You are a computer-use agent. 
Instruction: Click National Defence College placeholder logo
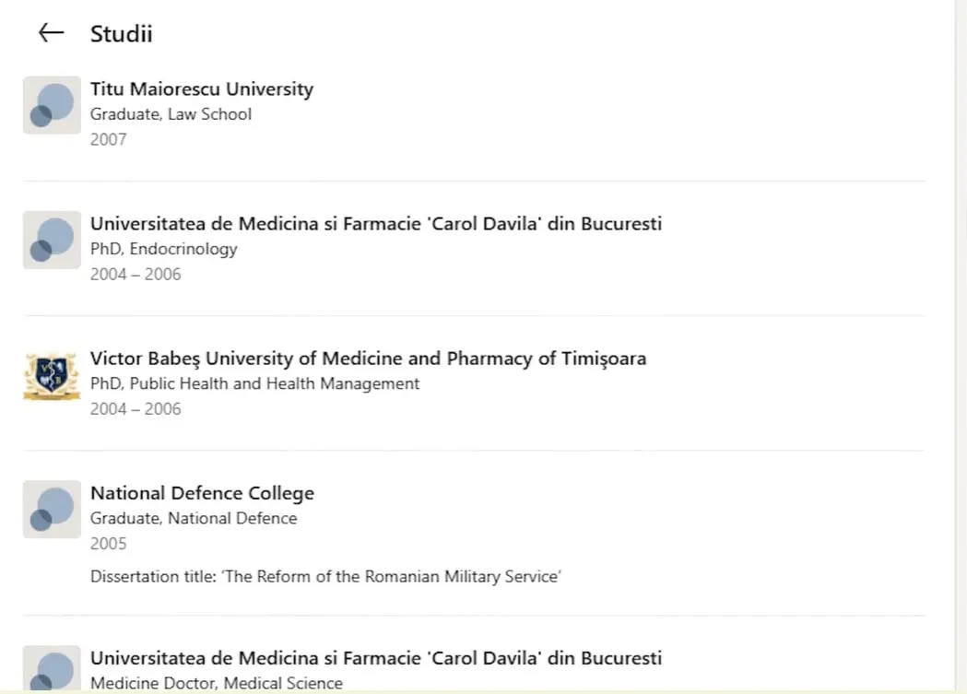tap(52, 509)
